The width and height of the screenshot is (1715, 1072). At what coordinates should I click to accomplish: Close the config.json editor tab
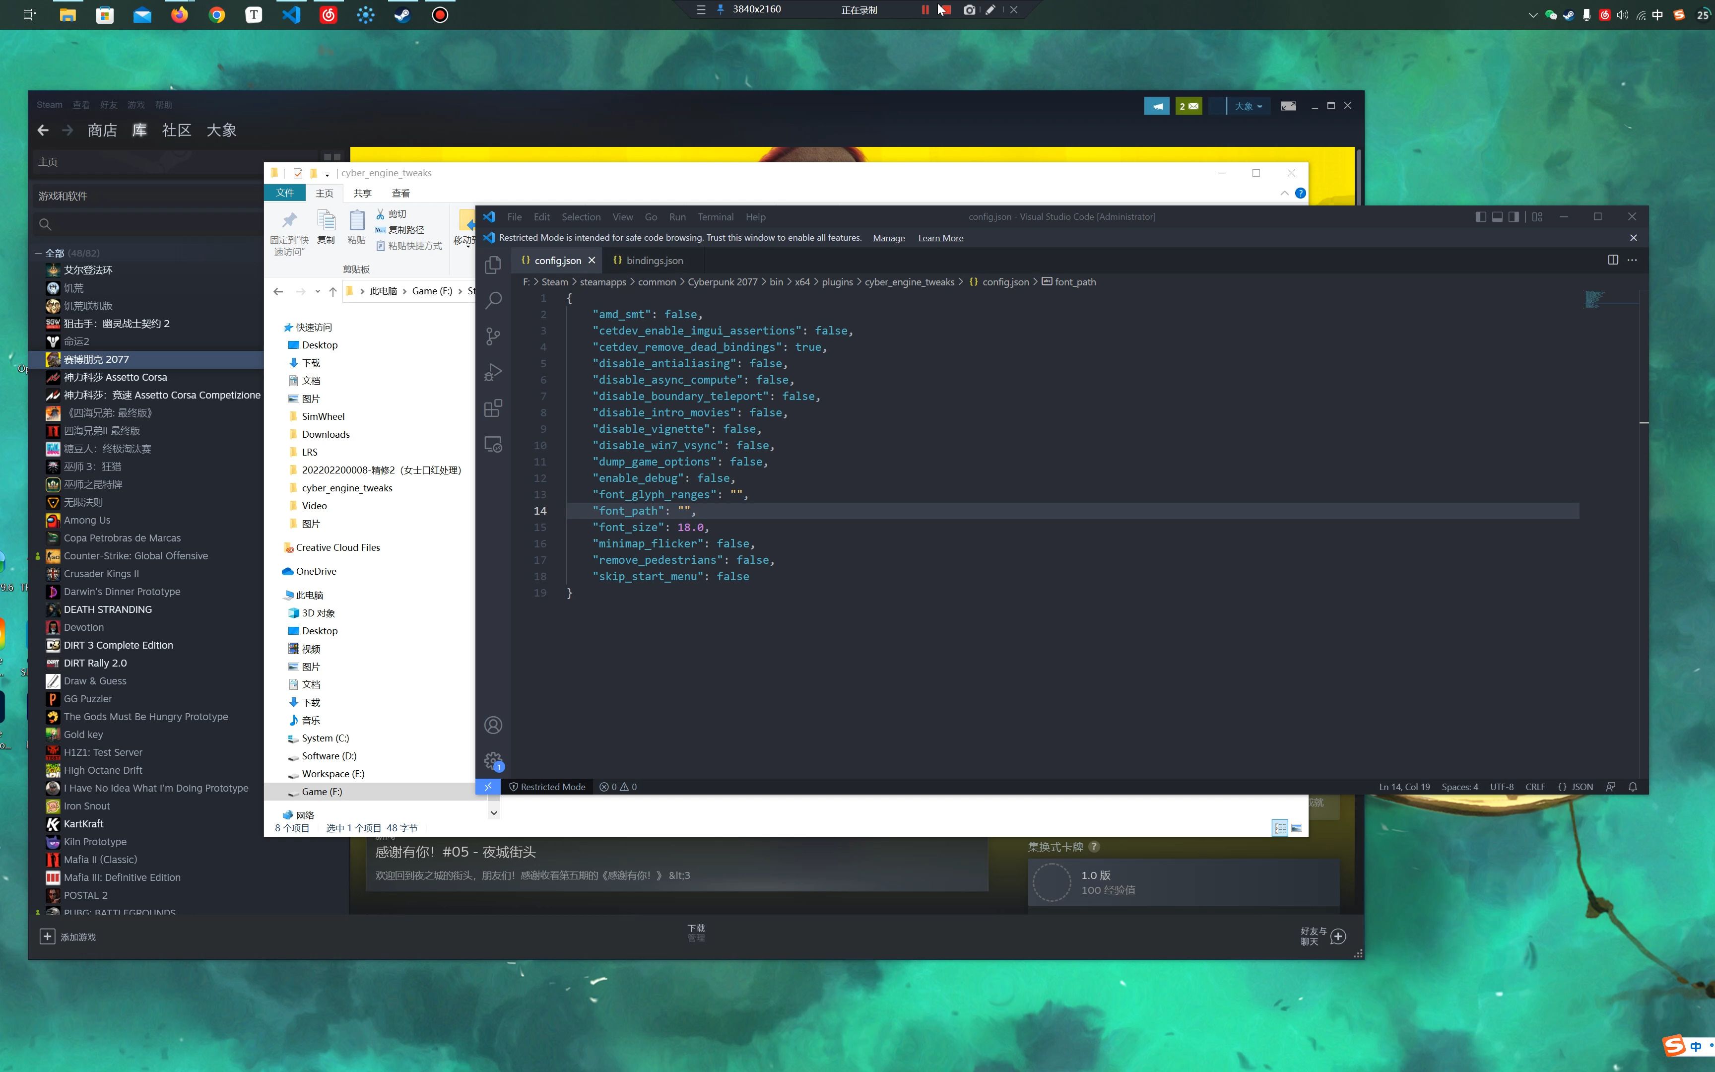coord(592,261)
